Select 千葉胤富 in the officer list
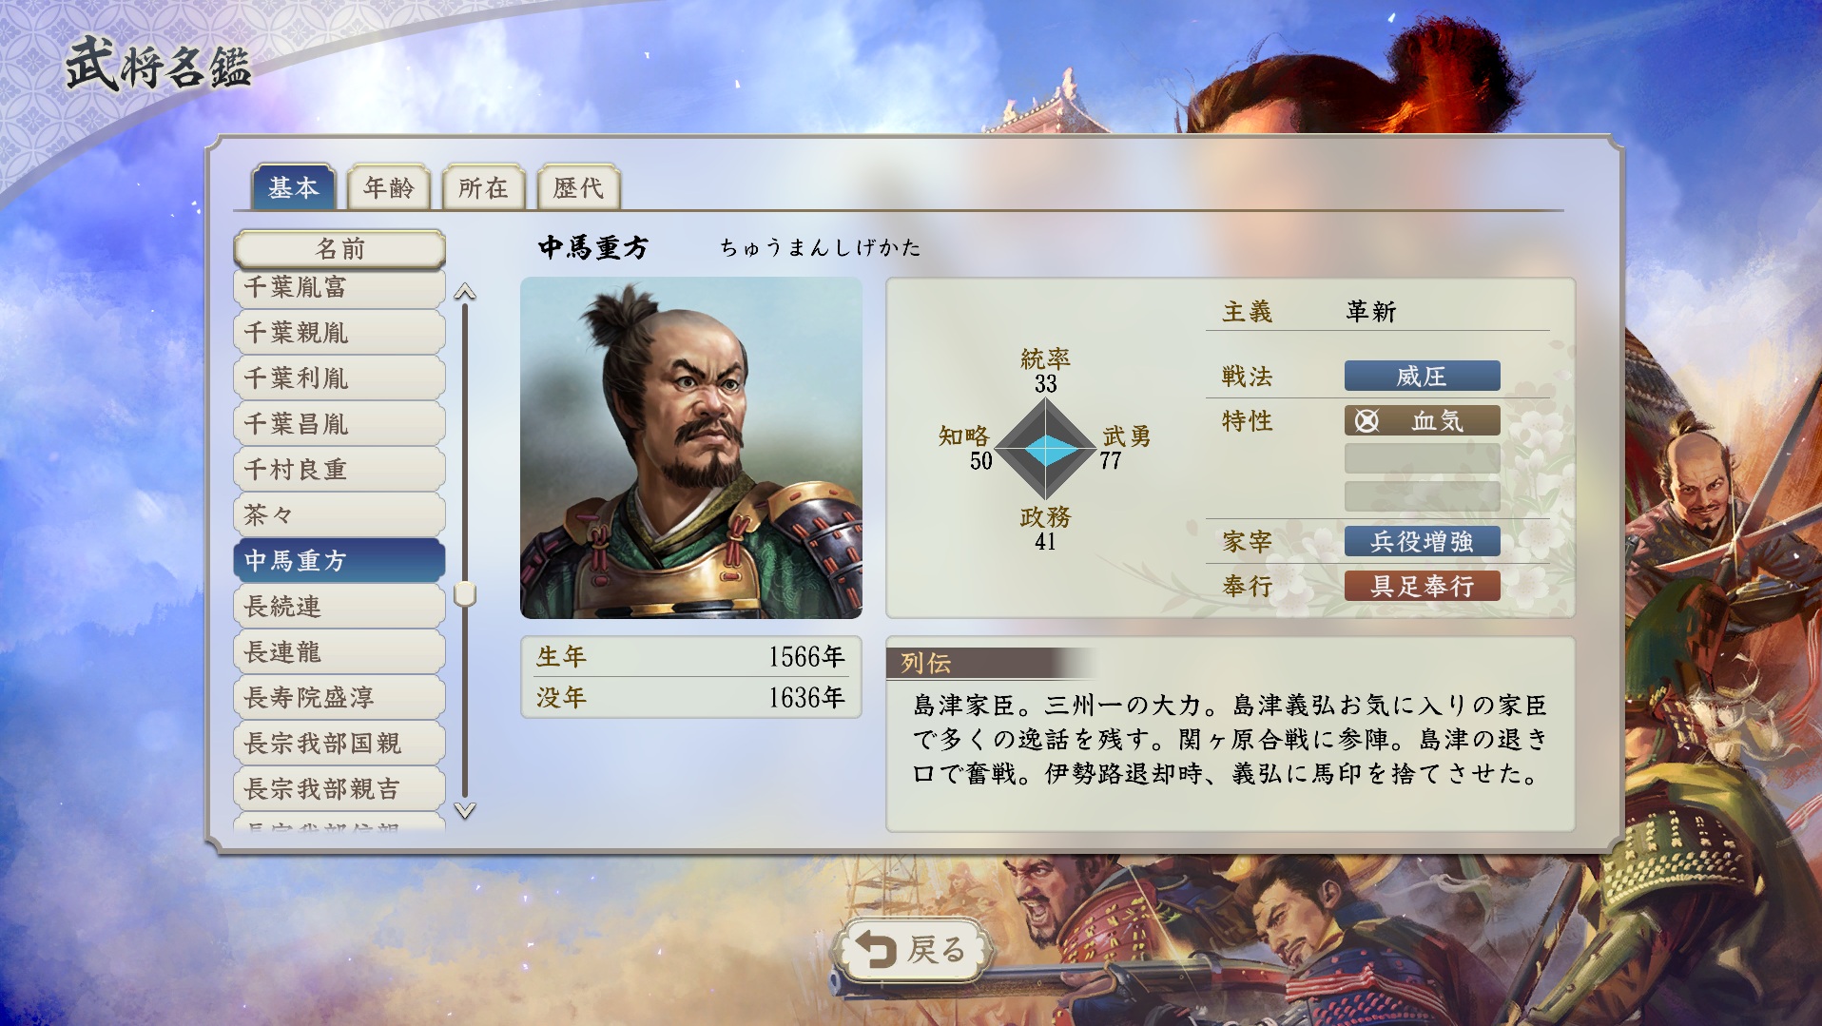 click(x=339, y=287)
